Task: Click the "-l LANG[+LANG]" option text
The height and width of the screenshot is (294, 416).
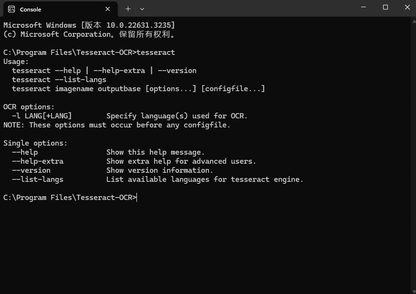Action: tap(42, 116)
